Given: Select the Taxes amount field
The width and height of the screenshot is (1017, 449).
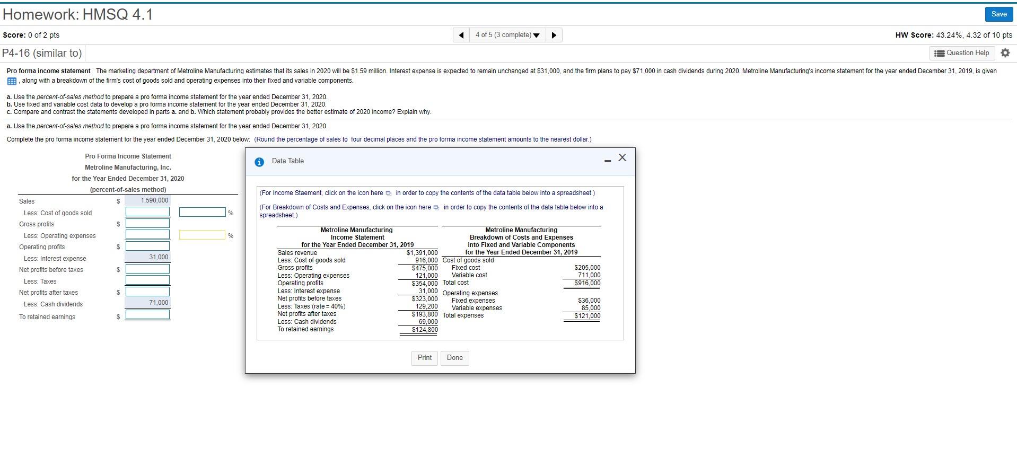Looking at the screenshot, I should tap(147, 280).
